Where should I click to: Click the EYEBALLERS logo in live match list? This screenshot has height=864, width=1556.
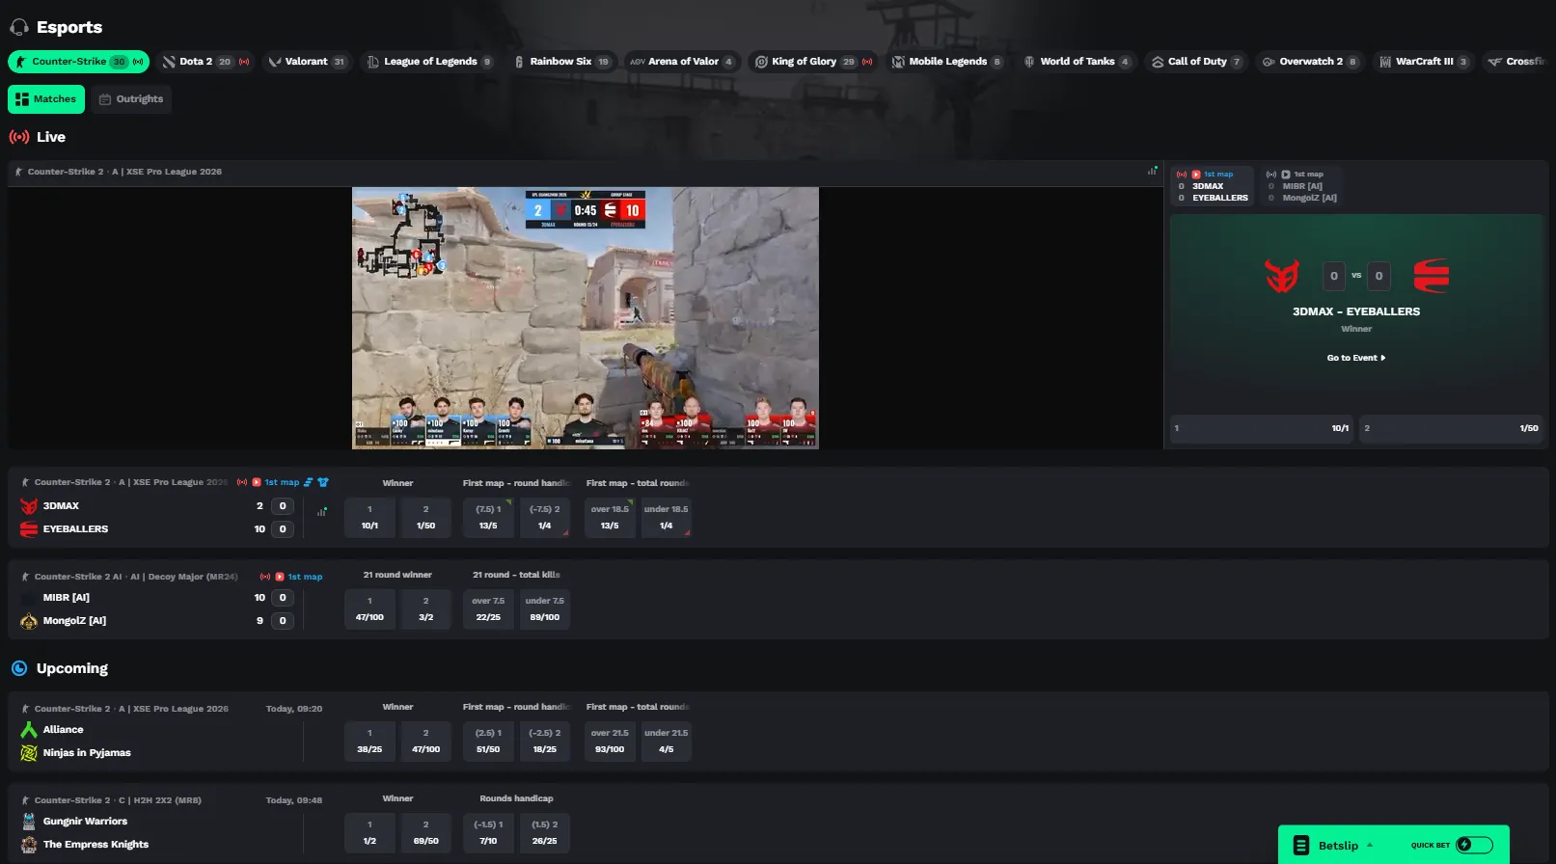(x=29, y=529)
